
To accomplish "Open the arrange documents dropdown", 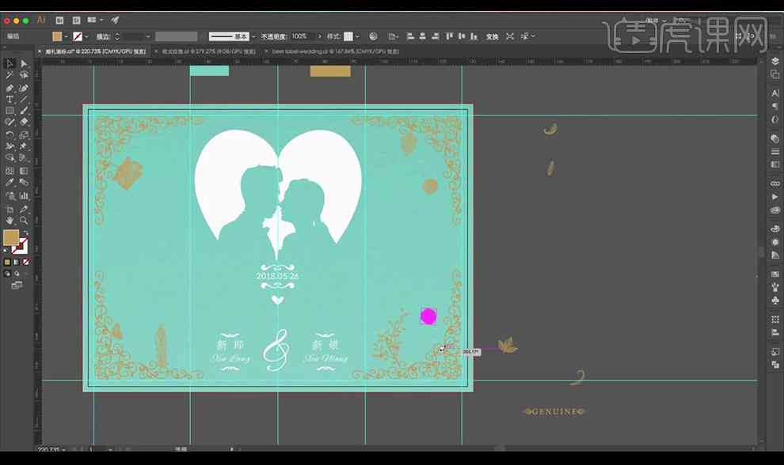I will (95, 21).
